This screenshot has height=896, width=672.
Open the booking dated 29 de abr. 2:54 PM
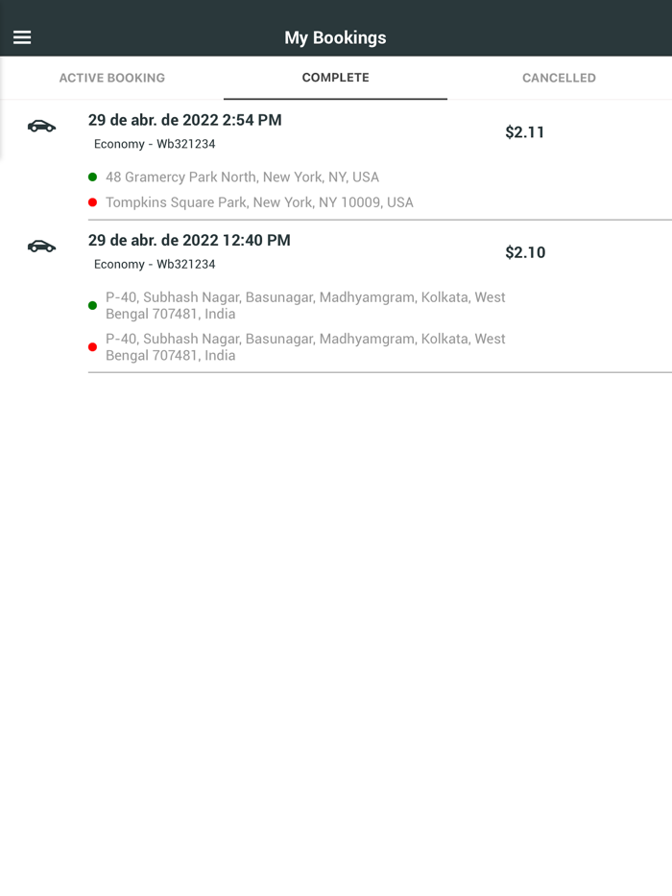(185, 120)
